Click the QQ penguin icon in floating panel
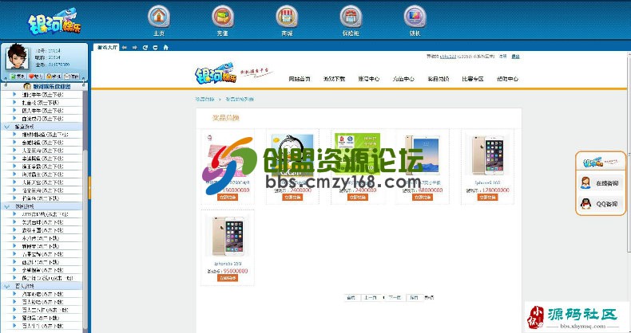The image size is (631, 333). pyautogui.click(x=586, y=203)
